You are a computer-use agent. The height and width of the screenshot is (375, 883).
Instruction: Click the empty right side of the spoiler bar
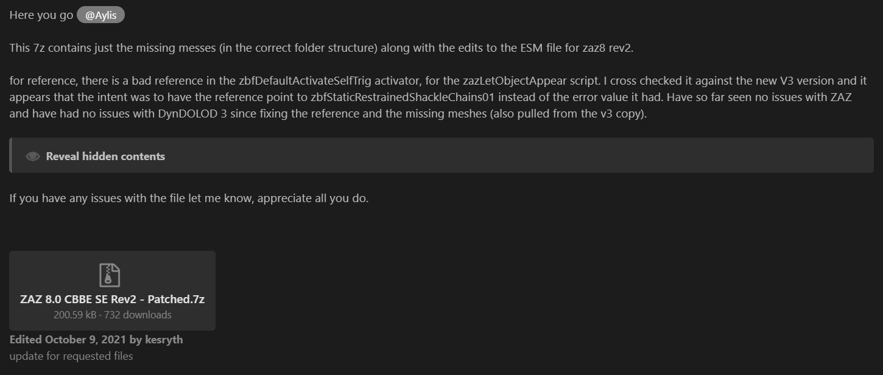[x=518, y=156]
